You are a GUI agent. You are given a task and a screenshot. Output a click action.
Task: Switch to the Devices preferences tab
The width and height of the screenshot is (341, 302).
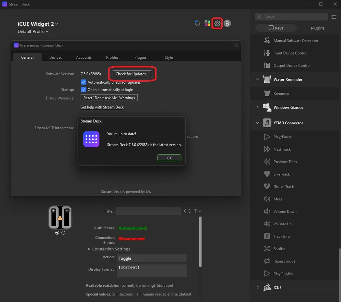[x=56, y=57]
